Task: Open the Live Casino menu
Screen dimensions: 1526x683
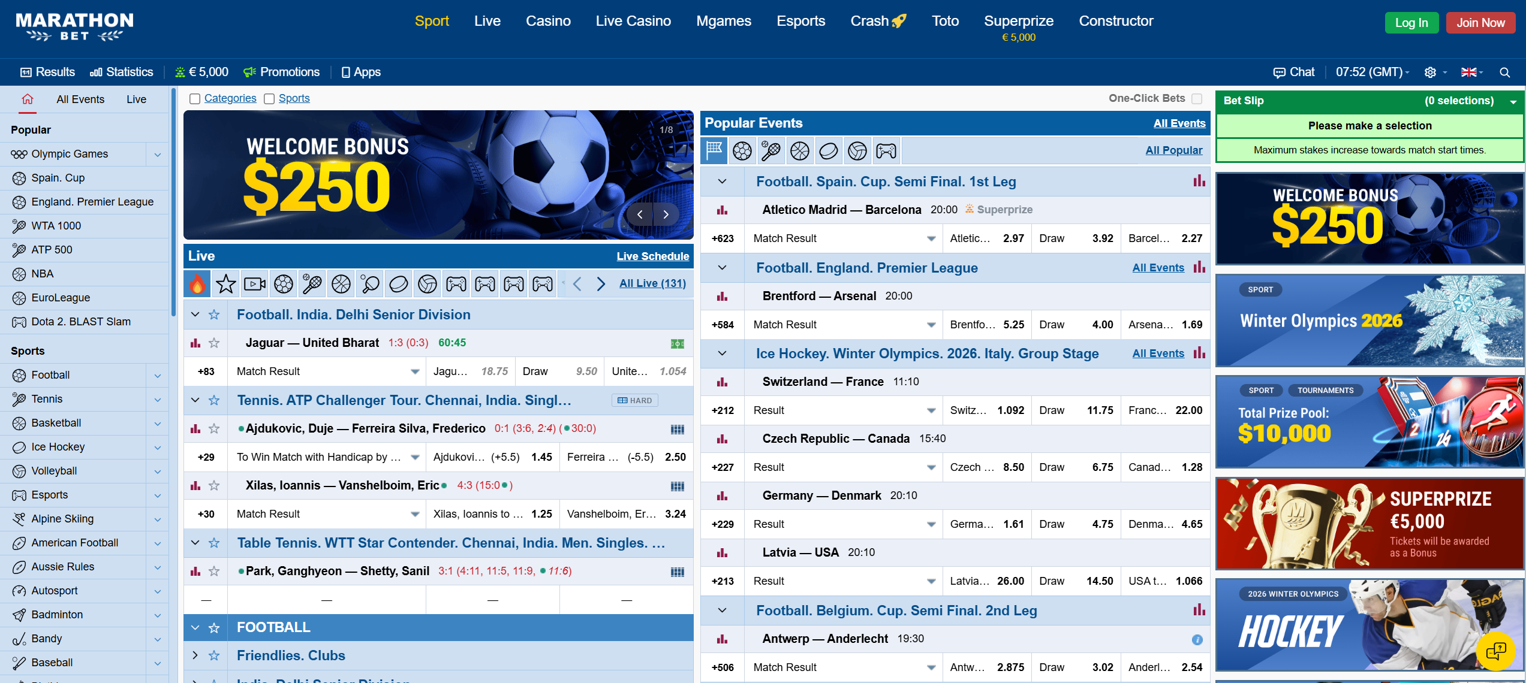Action: coord(633,21)
